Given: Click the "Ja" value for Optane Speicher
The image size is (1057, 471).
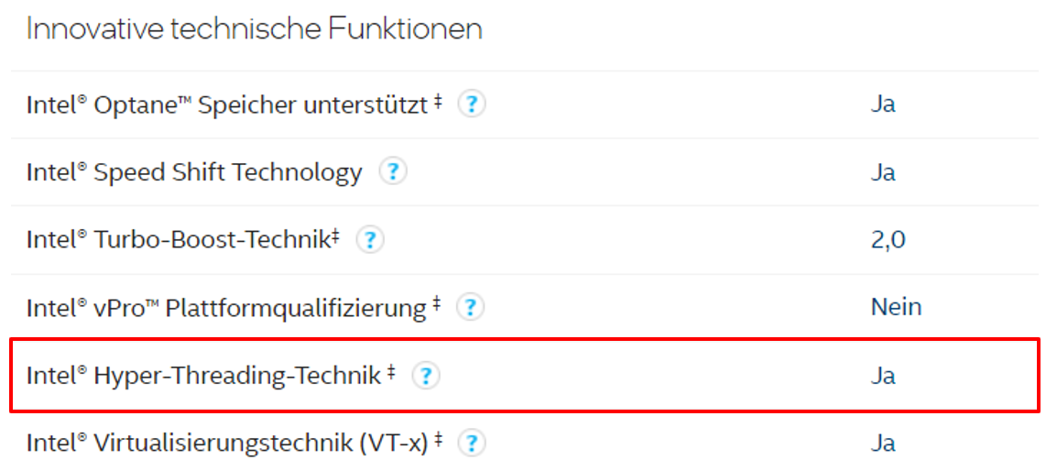Looking at the screenshot, I should [x=883, y=104].
